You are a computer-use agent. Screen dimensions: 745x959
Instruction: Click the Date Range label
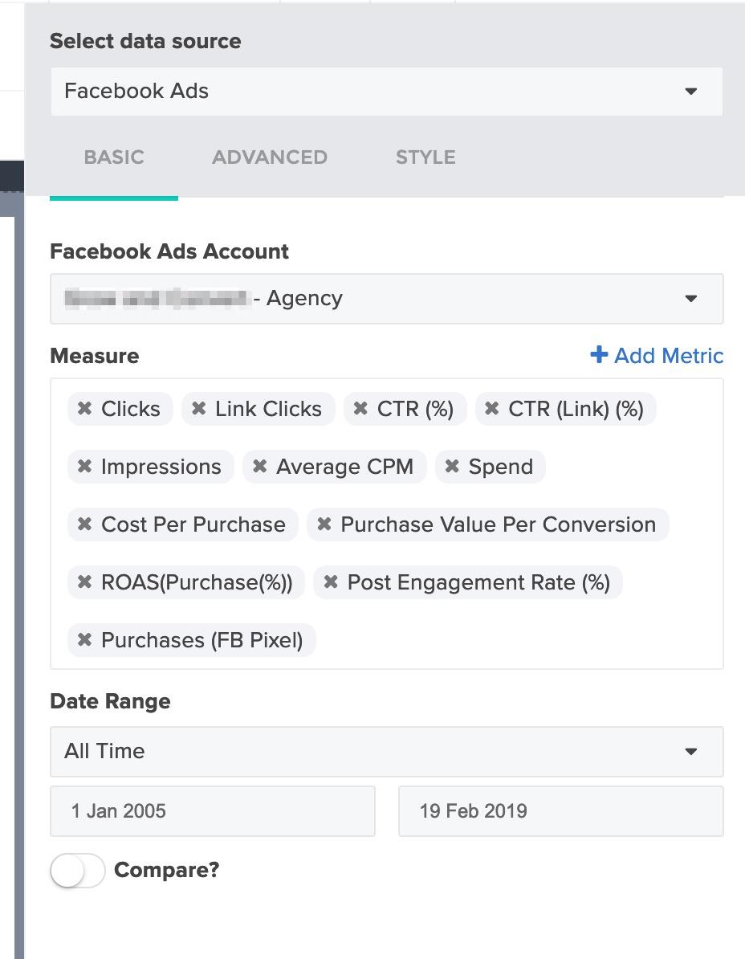point(110,701)
